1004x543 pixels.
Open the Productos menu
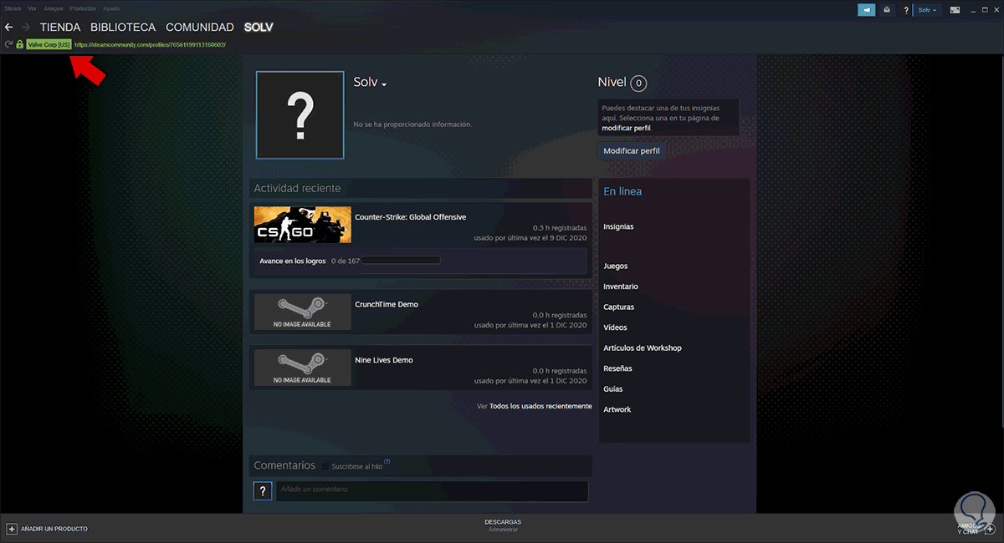click(83, 8)
